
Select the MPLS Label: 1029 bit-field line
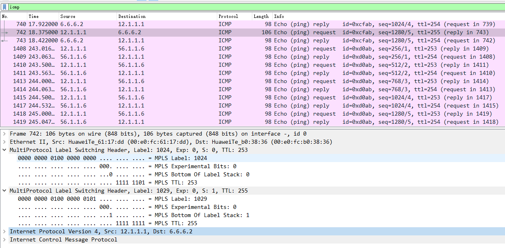(122, 199)
